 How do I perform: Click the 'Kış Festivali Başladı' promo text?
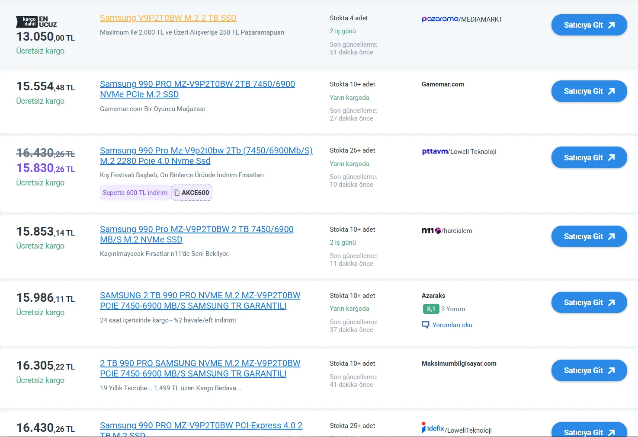point(182,175)
